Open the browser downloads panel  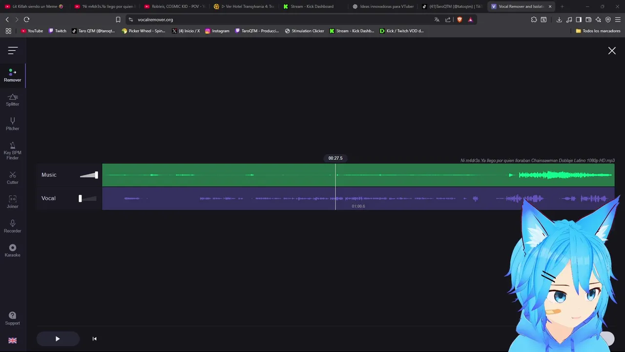pos(559,20)
